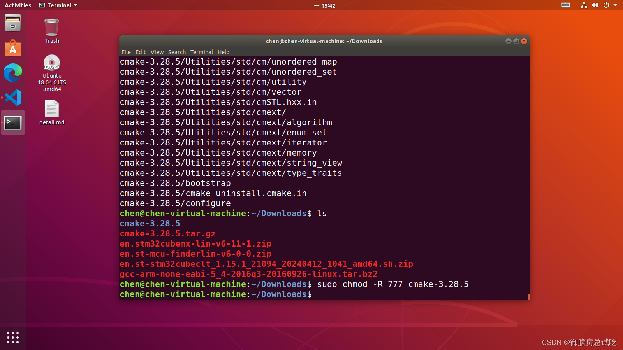
Task: Select the Ubuntu 18.04.6 LTS DVD icon
Action: coord(52,73)
